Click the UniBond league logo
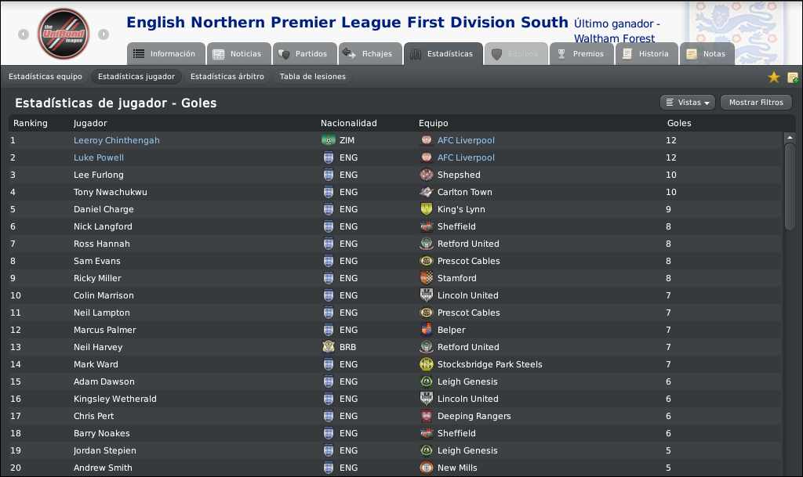 point(64,34)
